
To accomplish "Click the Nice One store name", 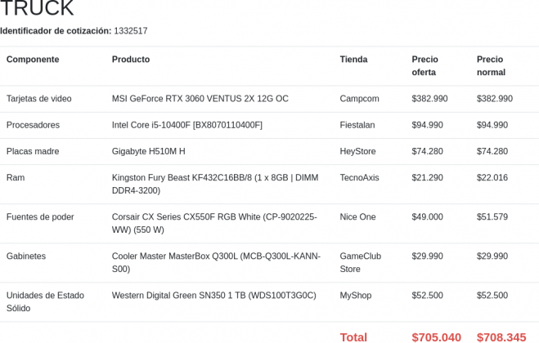I will (357, 217).
